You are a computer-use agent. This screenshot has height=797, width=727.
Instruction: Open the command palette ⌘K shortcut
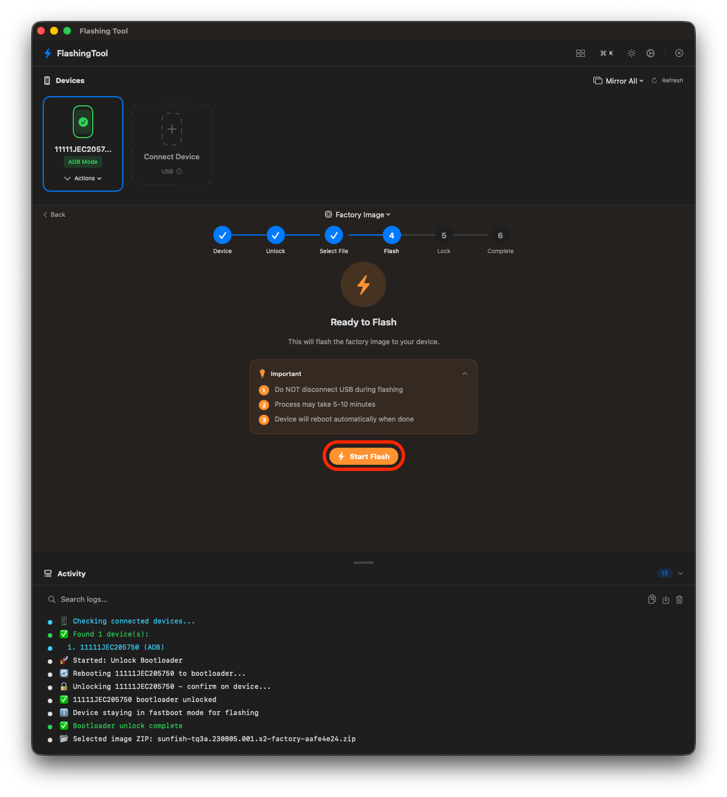[606, 53]
